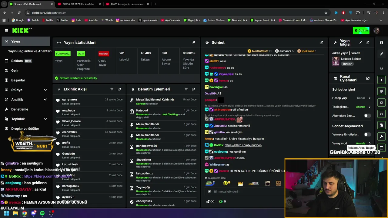388x218 pixels.
Task: Click the chat bubble icon in right rail
Action: pos(382,103)
